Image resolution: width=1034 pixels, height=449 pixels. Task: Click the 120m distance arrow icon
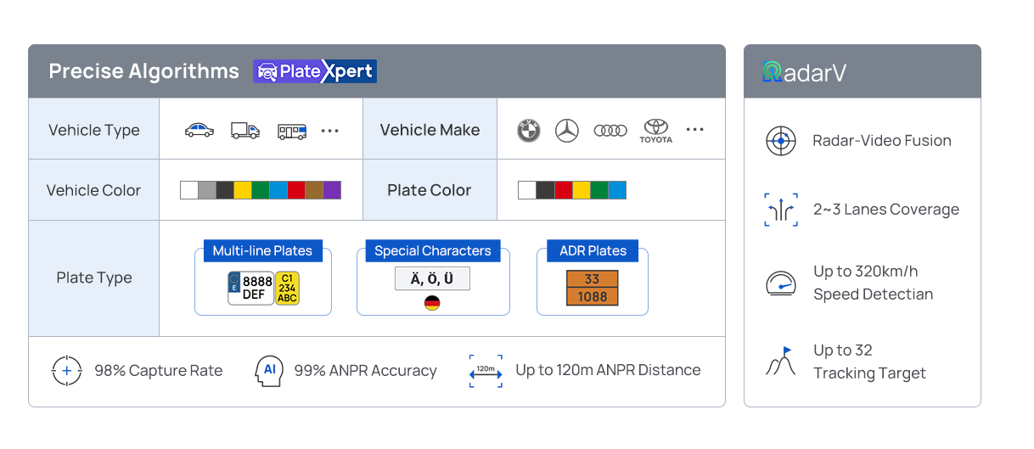point(486,371)
